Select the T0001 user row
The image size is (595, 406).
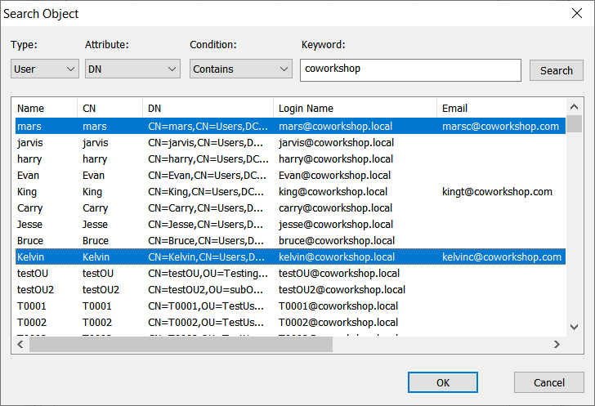click(290, 306)
